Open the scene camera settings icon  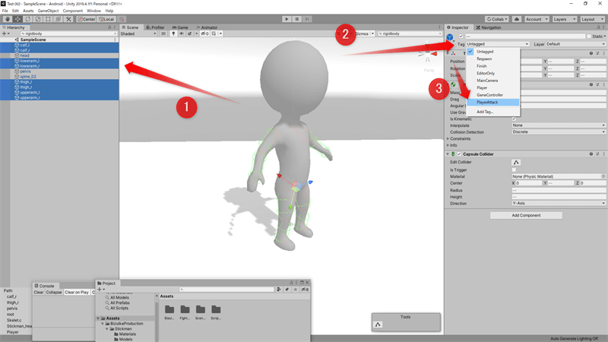coord(214,33)
